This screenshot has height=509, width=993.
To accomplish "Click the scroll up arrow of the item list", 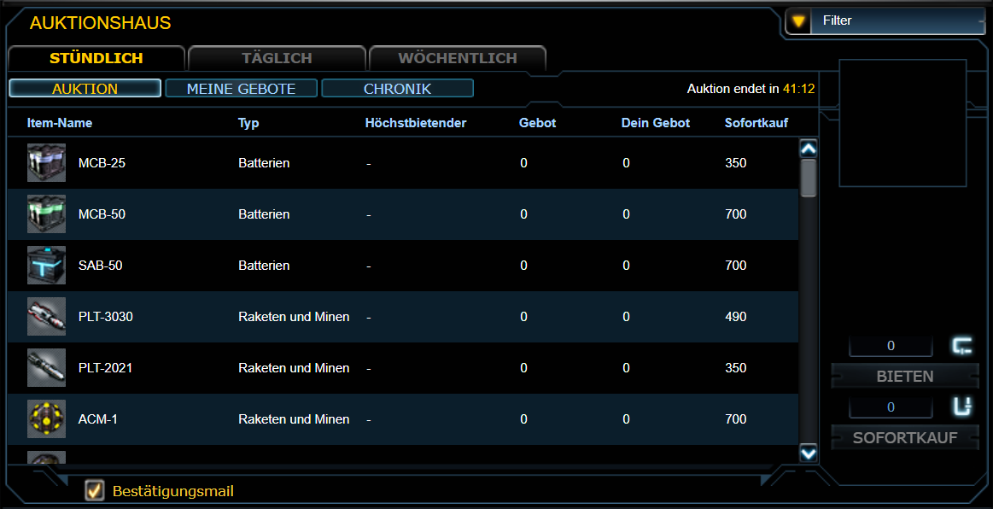I will [808, 149].
